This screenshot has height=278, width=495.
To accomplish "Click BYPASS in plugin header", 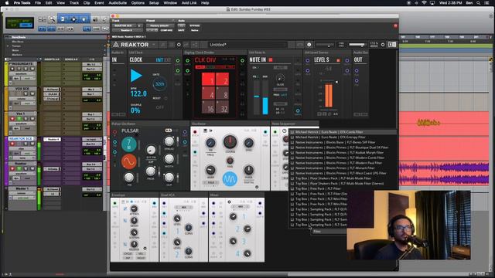I will (195, 25).
